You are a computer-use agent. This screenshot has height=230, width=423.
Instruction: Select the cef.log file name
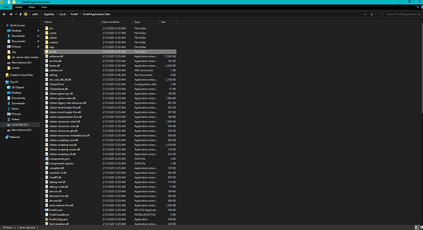pos(53,75)
